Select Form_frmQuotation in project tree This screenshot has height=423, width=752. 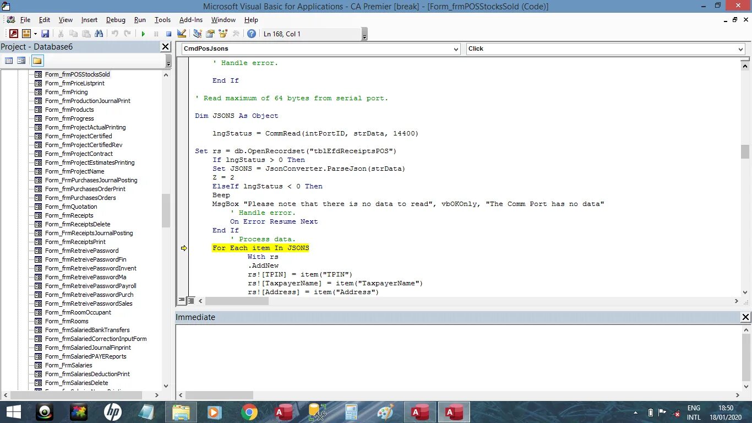pos(71,207)
